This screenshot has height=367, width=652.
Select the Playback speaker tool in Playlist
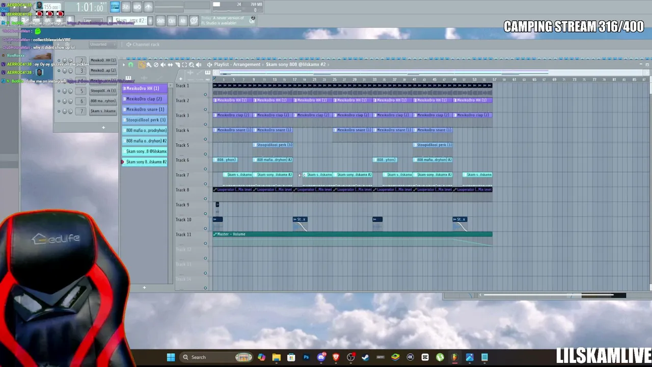(x=199, y=65)
